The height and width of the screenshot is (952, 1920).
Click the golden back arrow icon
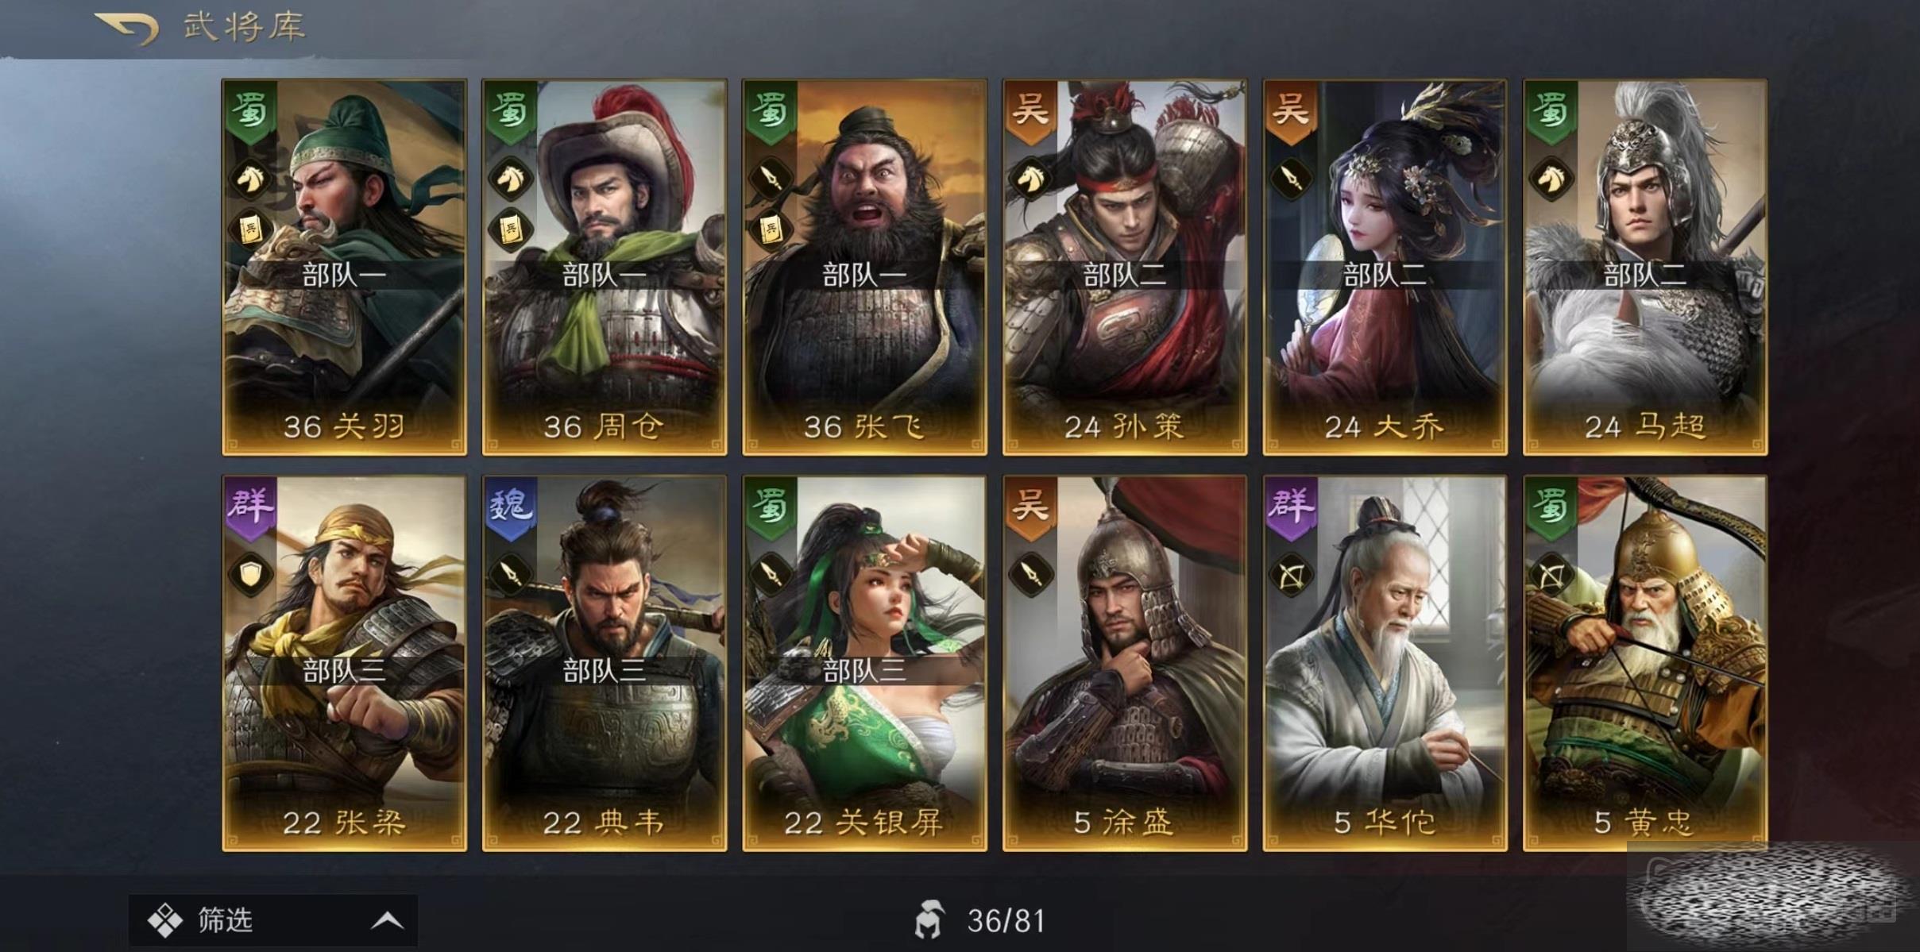127,29
